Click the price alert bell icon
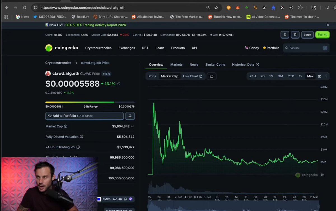Screen dimensions: 336x211 click(130, 116)
